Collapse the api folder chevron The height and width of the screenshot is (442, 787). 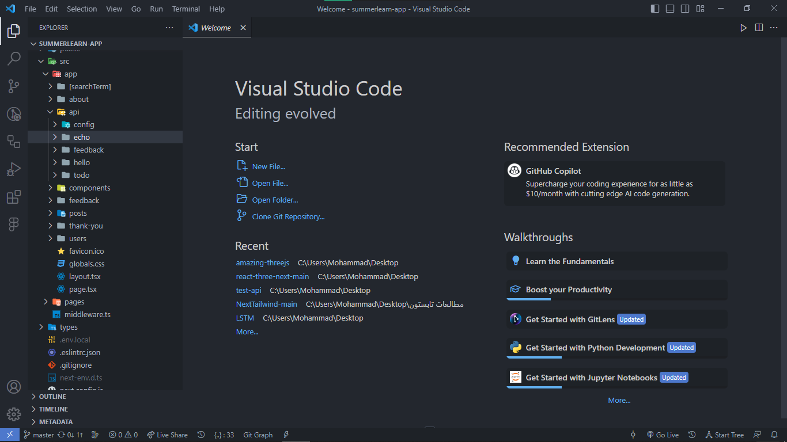point(50,112)
